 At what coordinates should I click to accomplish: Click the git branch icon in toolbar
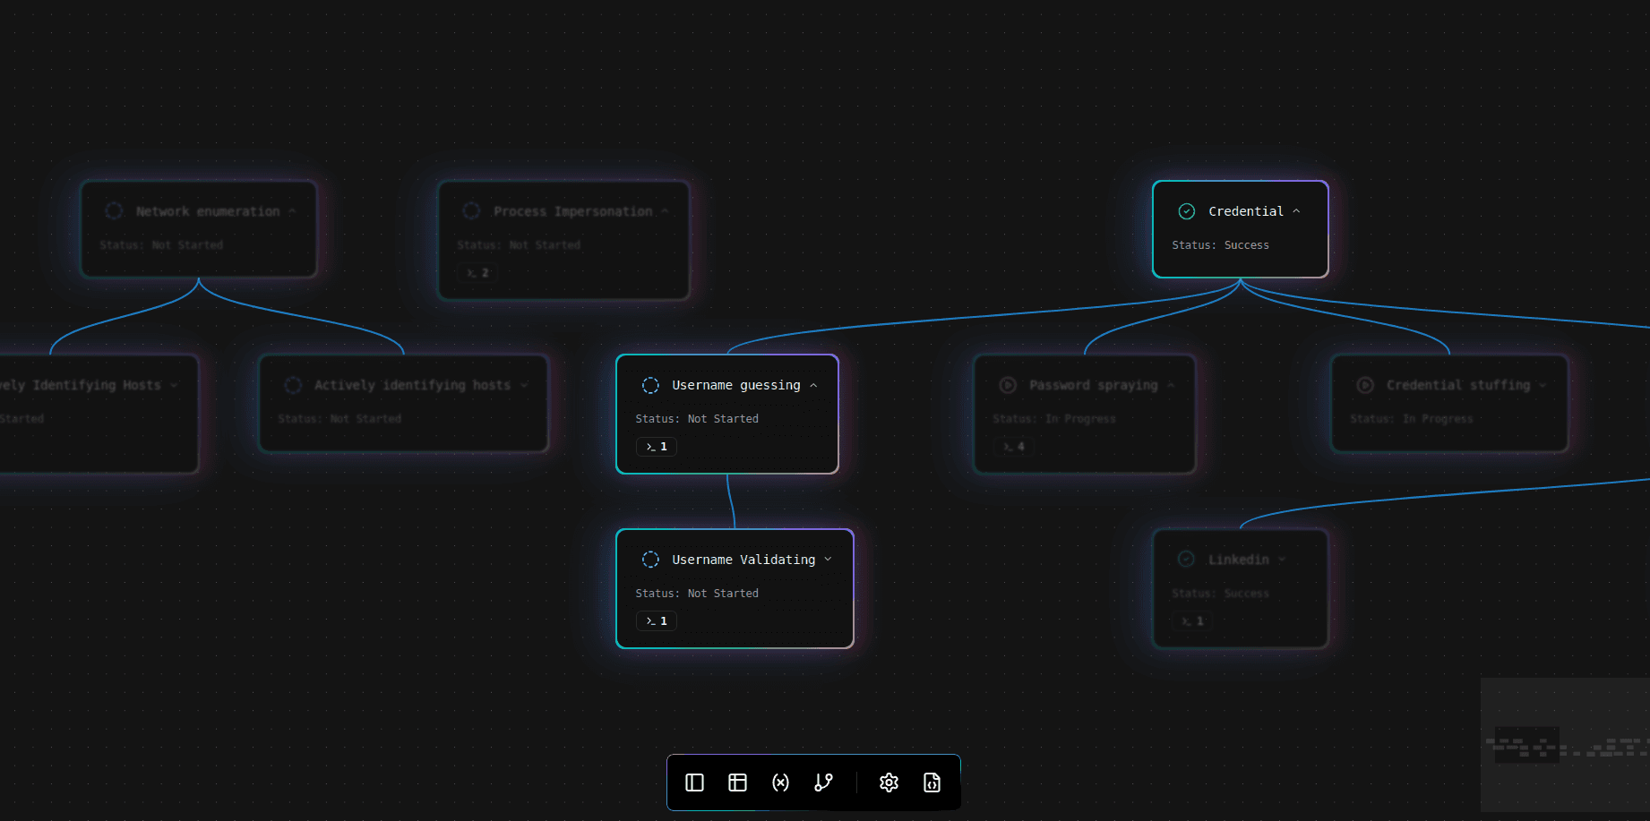[x=823, y=783]
